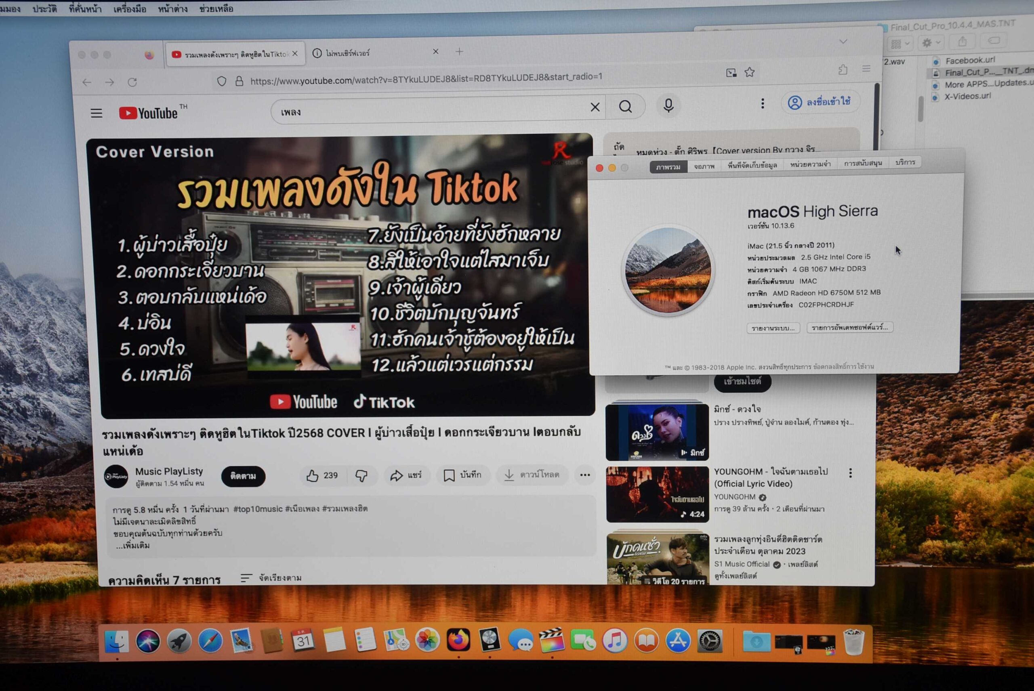Screen dimensions: 1034x691
Task: Like the video with thumbs up
Action: [x=313, y=475]
